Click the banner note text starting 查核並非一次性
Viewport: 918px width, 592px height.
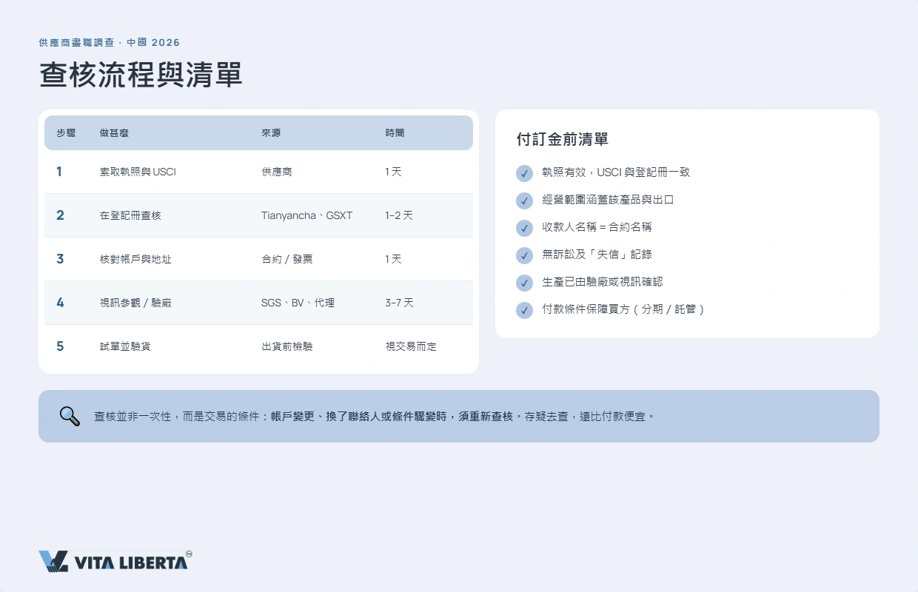[375, 417]
